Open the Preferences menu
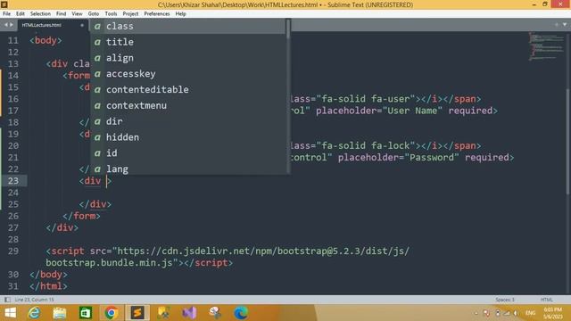This screenshot has height=321, width=571. click(x=157, y=14)
